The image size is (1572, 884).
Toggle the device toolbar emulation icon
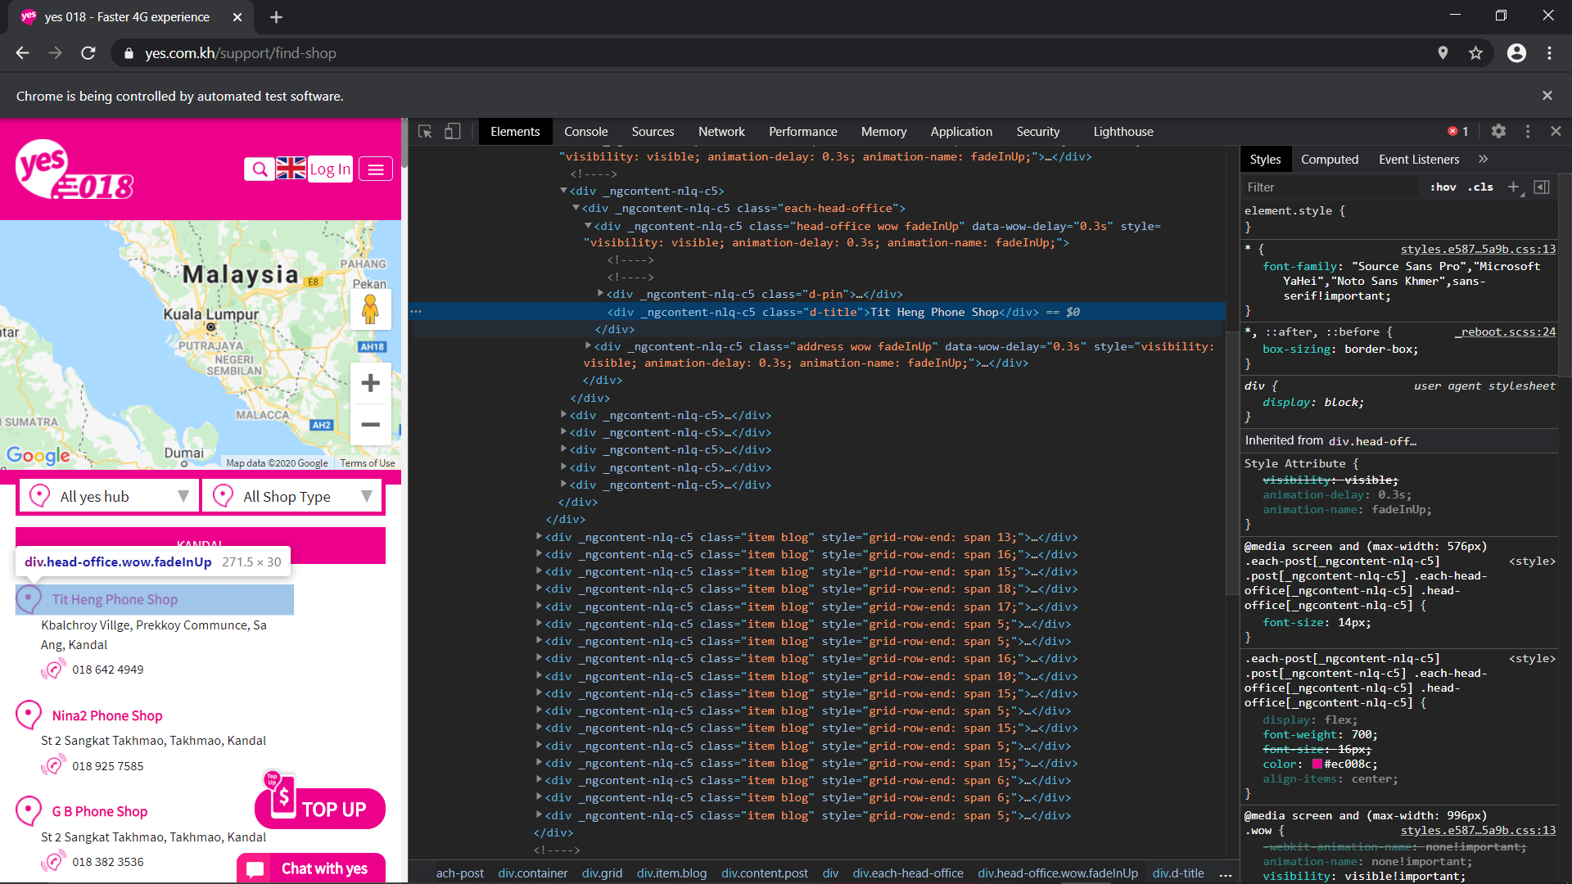pyautogui.click(x=452, y=131)
